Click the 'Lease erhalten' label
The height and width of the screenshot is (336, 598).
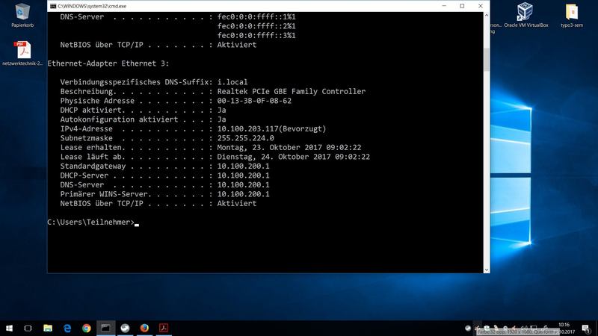[90, 147]
